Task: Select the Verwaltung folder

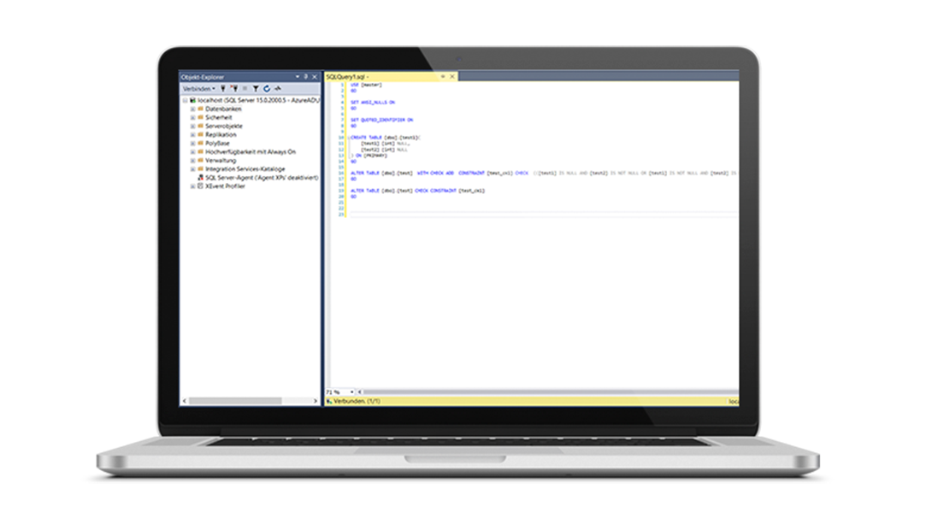Action: pyautogui.click(x=221, y=160)
